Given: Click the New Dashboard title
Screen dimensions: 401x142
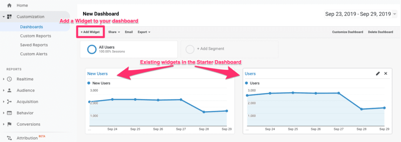Looking at the screenshot, I should 101,14.
